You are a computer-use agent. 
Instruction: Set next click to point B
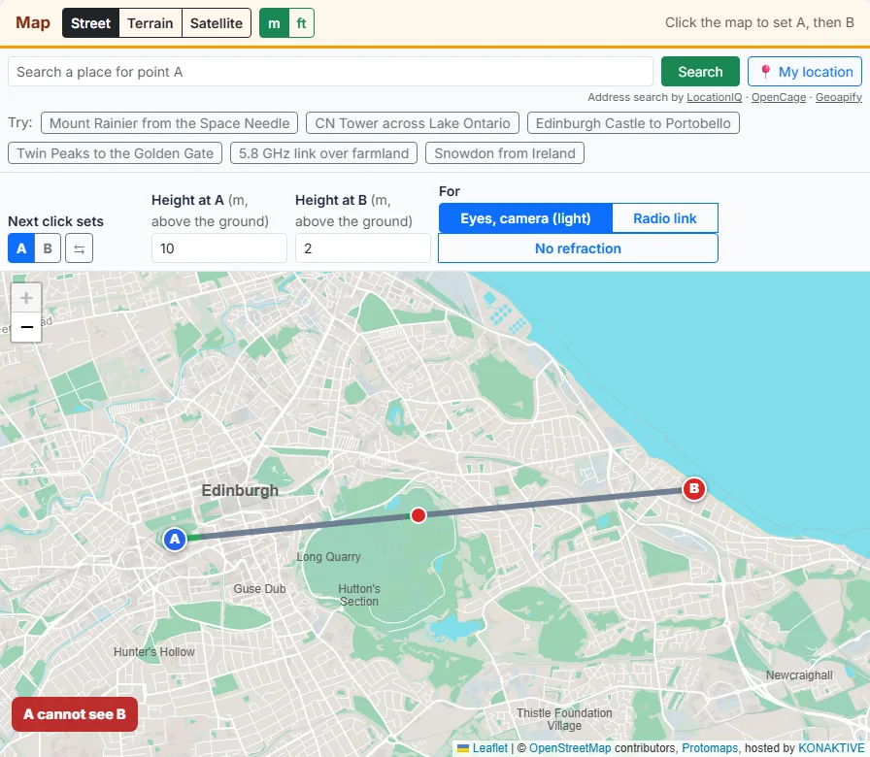[48, 248]
